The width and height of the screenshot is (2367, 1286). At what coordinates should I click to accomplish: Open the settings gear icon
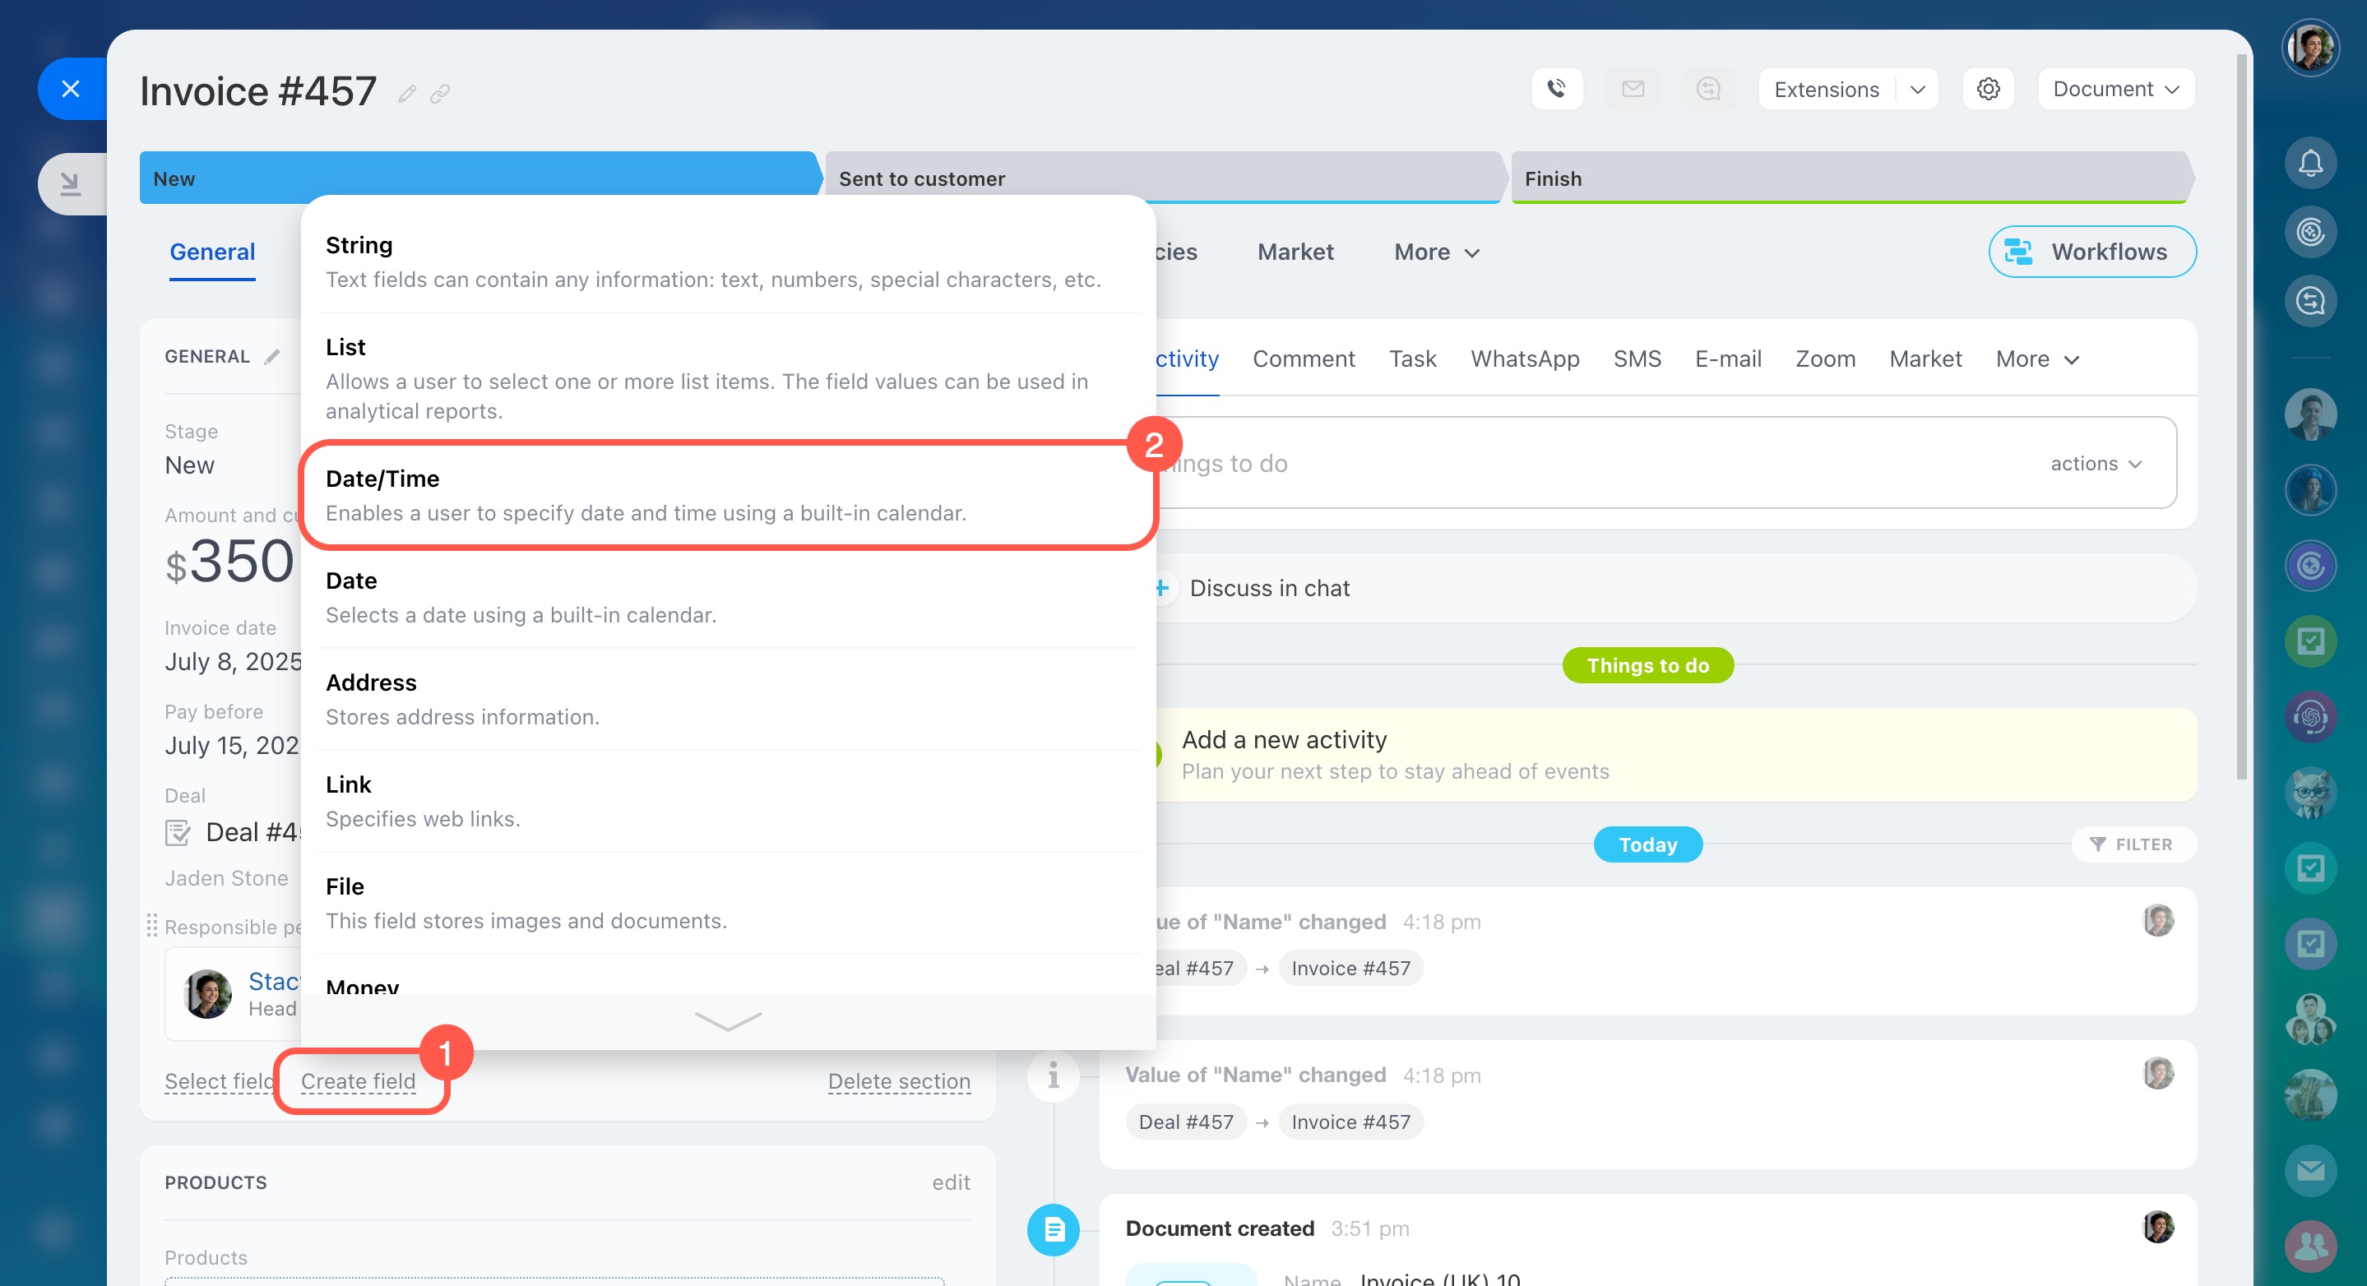click(x=1988, y=89)
